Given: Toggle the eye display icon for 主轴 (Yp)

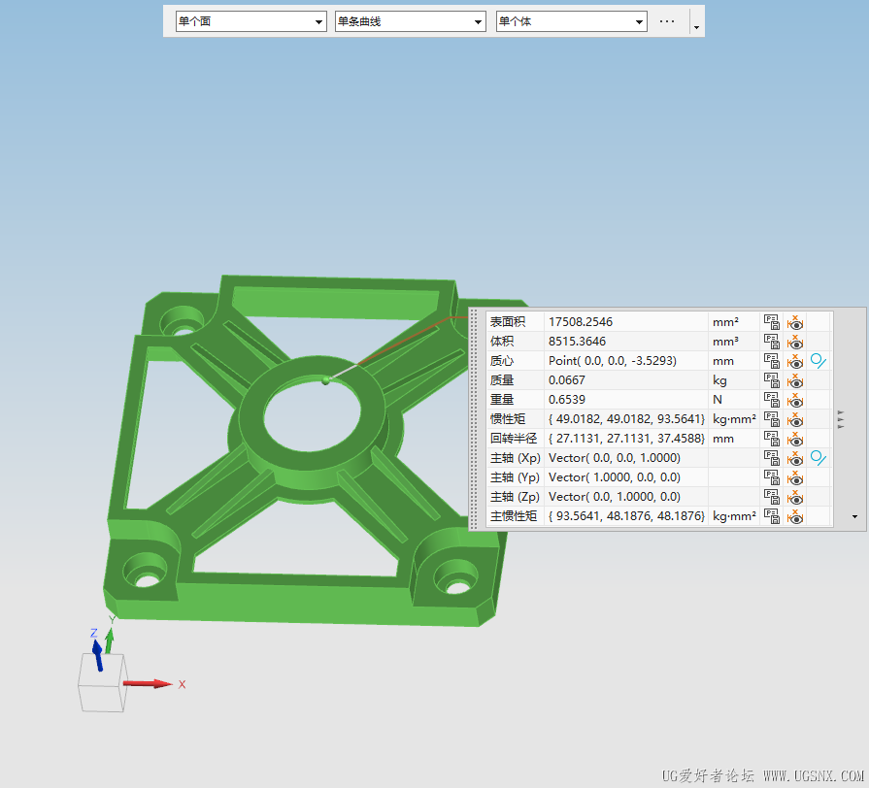Looking at the screenshot, I should (x=795, y=476).
